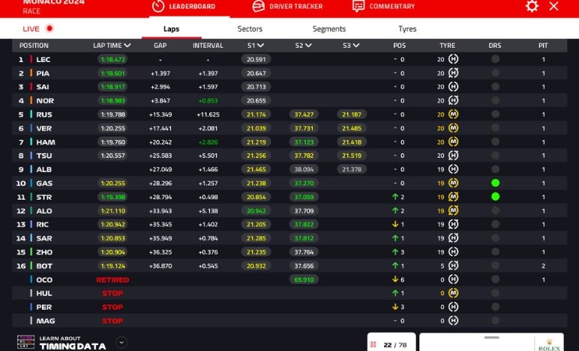Click the drag handle on bottom panel
Image resolution: width=579 pixels, height=351 pixels.
(x=491, y=337)
